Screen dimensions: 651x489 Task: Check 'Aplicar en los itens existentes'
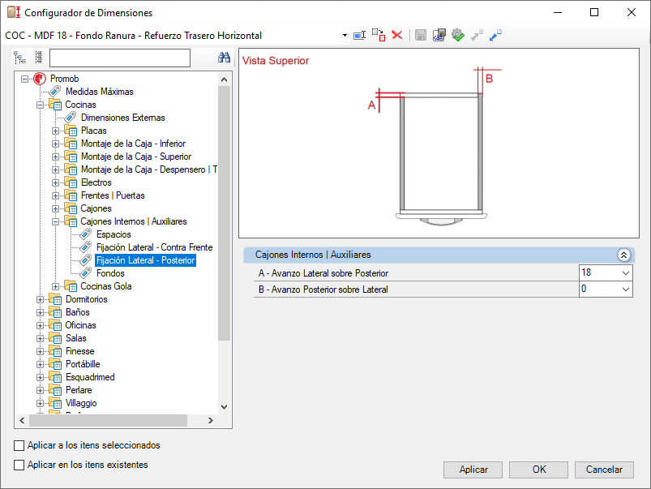coord(19,465)
